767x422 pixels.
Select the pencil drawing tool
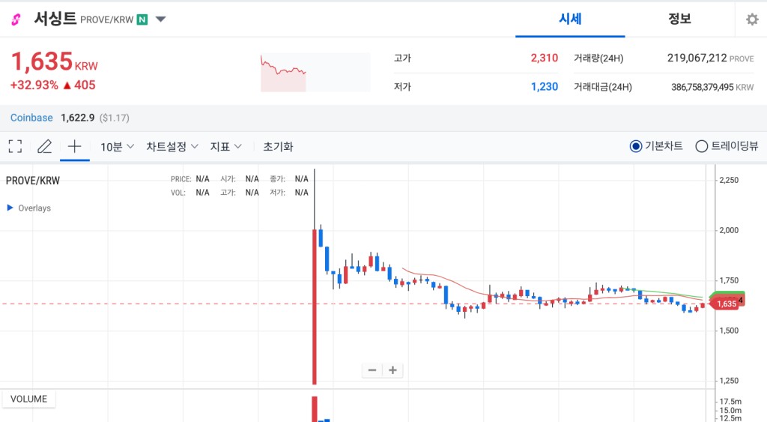point(44,146)
